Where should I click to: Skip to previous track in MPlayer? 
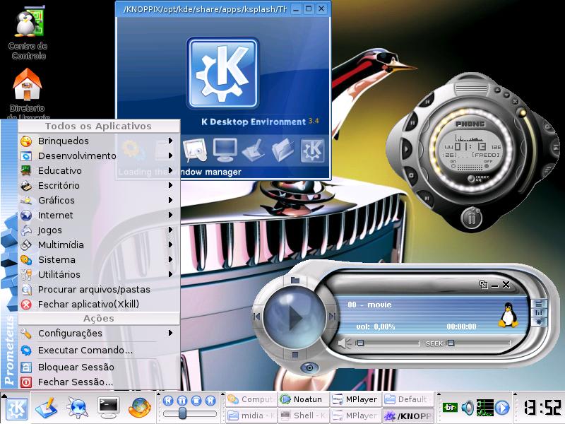coord(257,316)
